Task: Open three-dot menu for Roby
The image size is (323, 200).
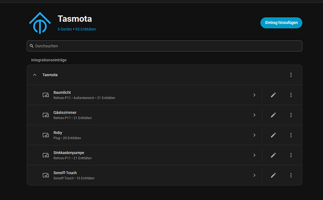Action: 291,135
